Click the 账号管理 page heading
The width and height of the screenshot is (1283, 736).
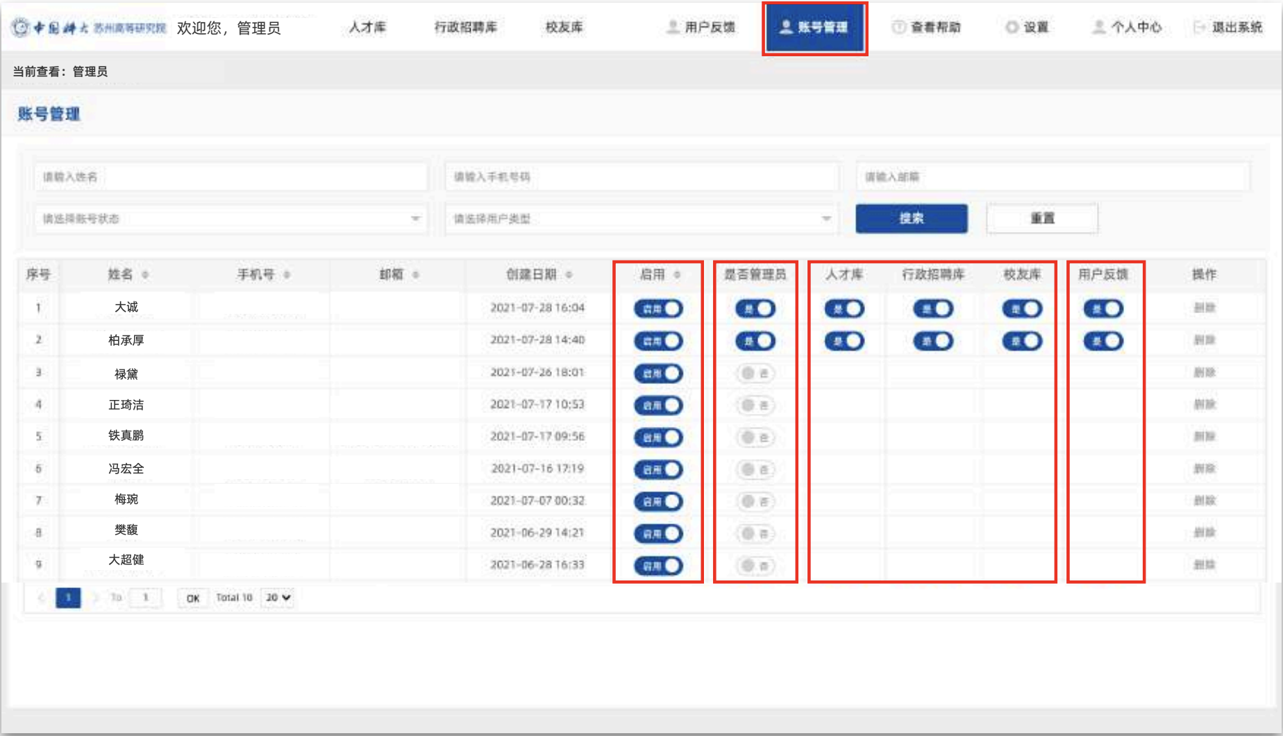point(49,114)
